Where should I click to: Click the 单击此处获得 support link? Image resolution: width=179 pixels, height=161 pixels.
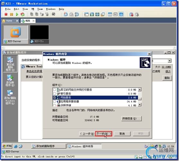[x=34, y=71]
